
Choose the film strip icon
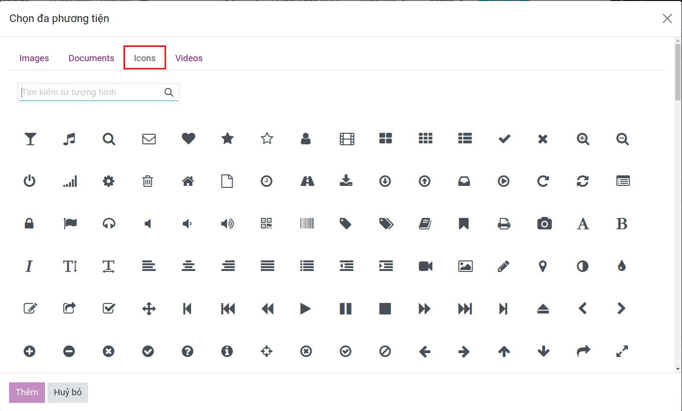point(347,139)
